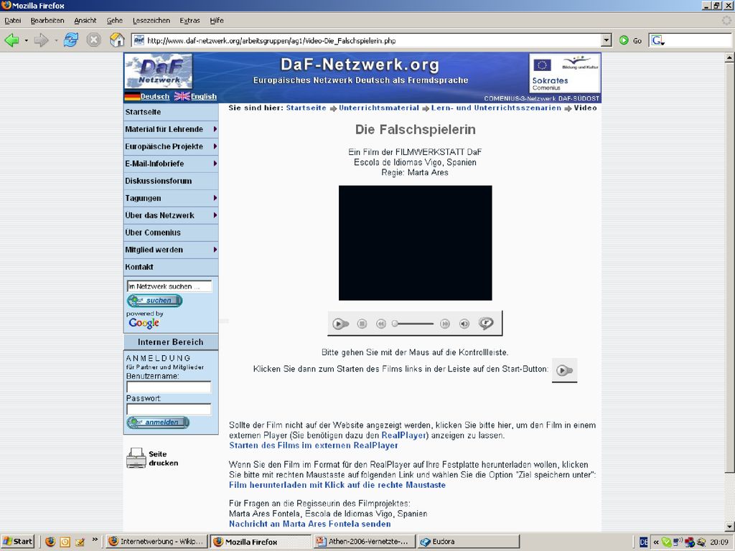Screen dimensions: 735x551
Task: Click Film herunterladen mit Klick link
Action: (337, 485)
